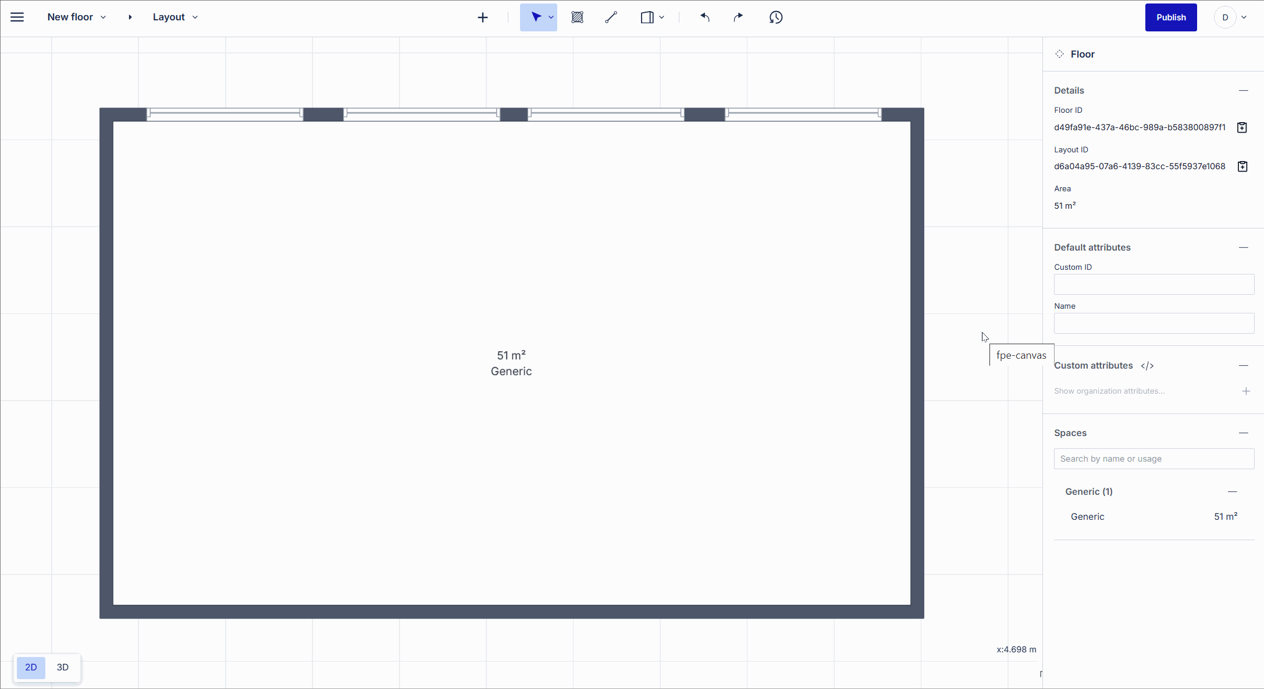This screenshot has width=1264, height=689.
Task: Collapse the Spaces section
Action: [x=1244, y=433]
